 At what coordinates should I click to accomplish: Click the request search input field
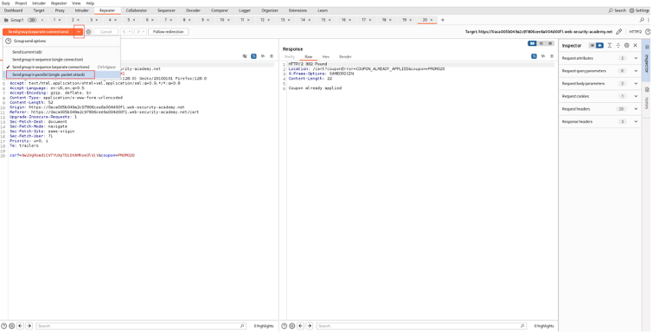pos(141,326)
